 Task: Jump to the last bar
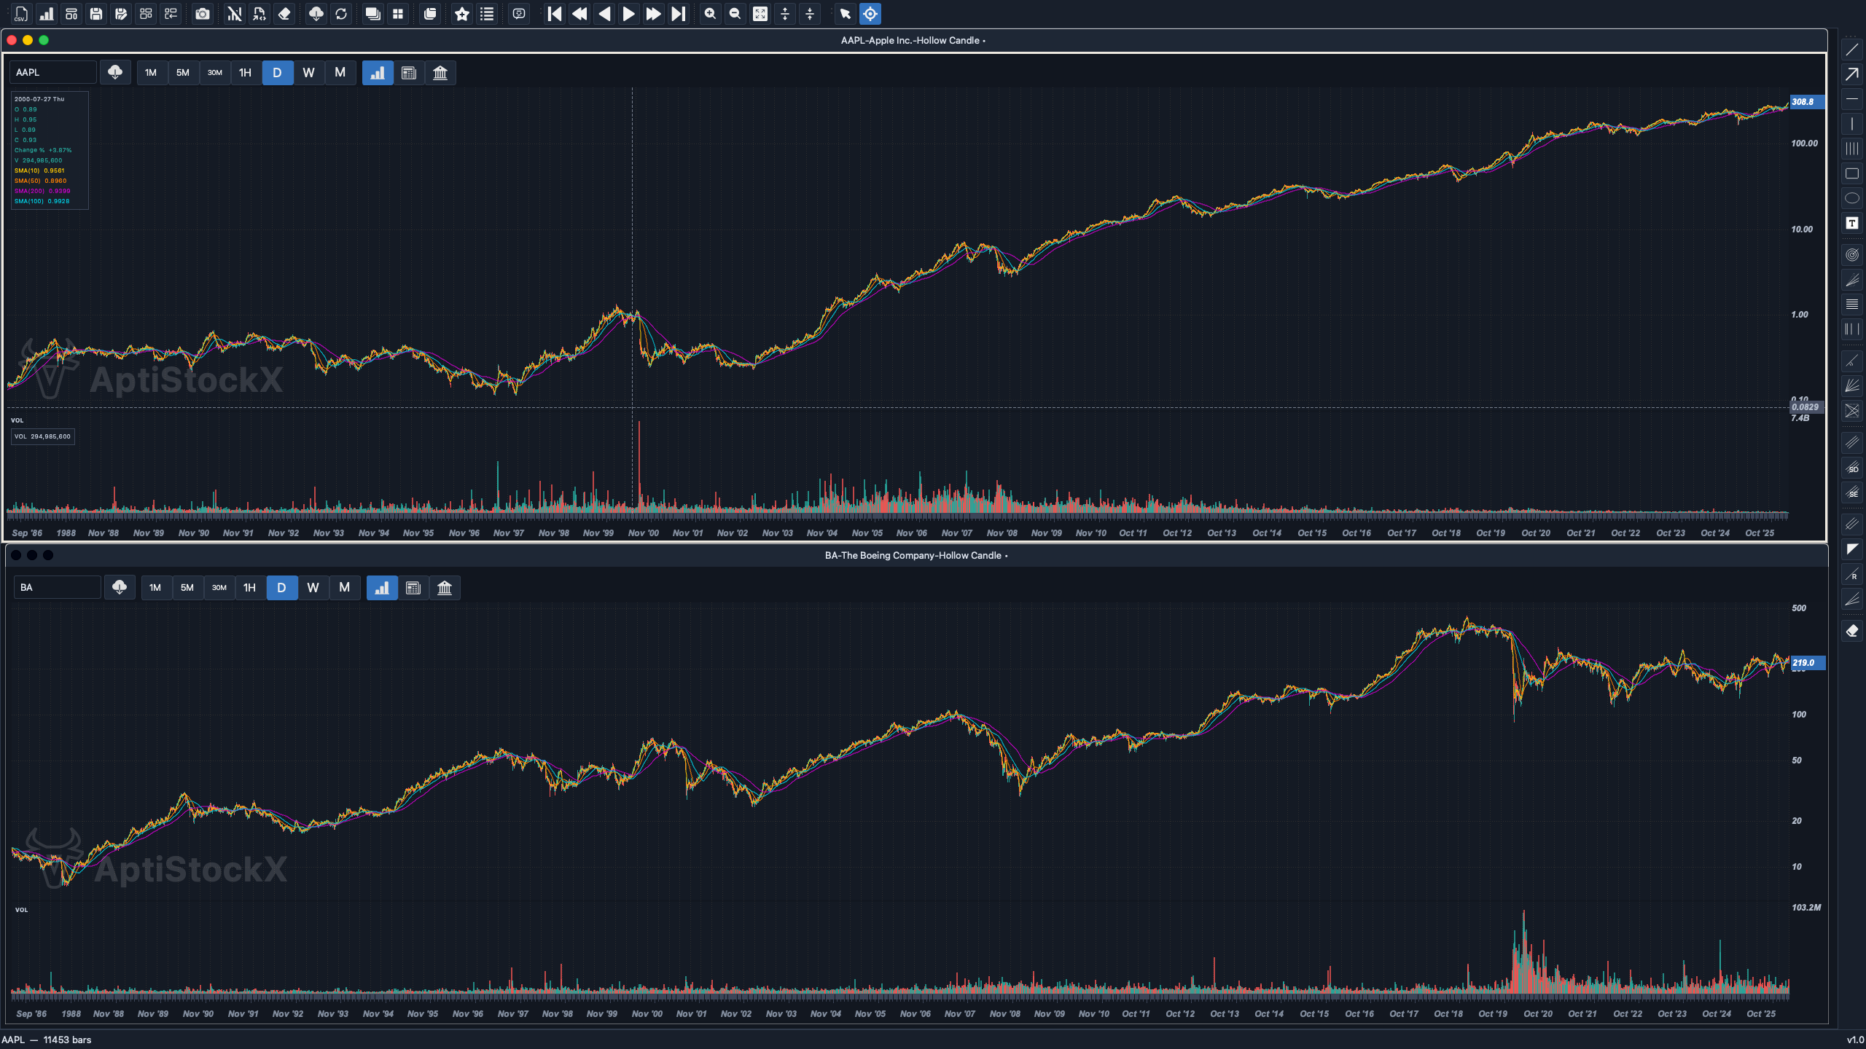(679, 14)
